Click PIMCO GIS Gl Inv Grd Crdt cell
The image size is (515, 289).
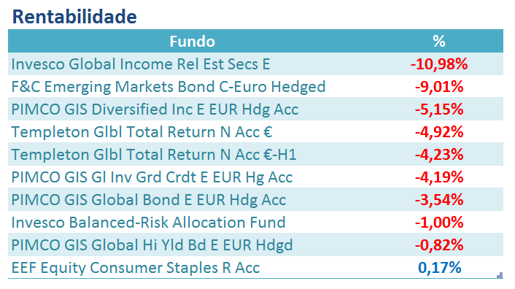point(152,177)
